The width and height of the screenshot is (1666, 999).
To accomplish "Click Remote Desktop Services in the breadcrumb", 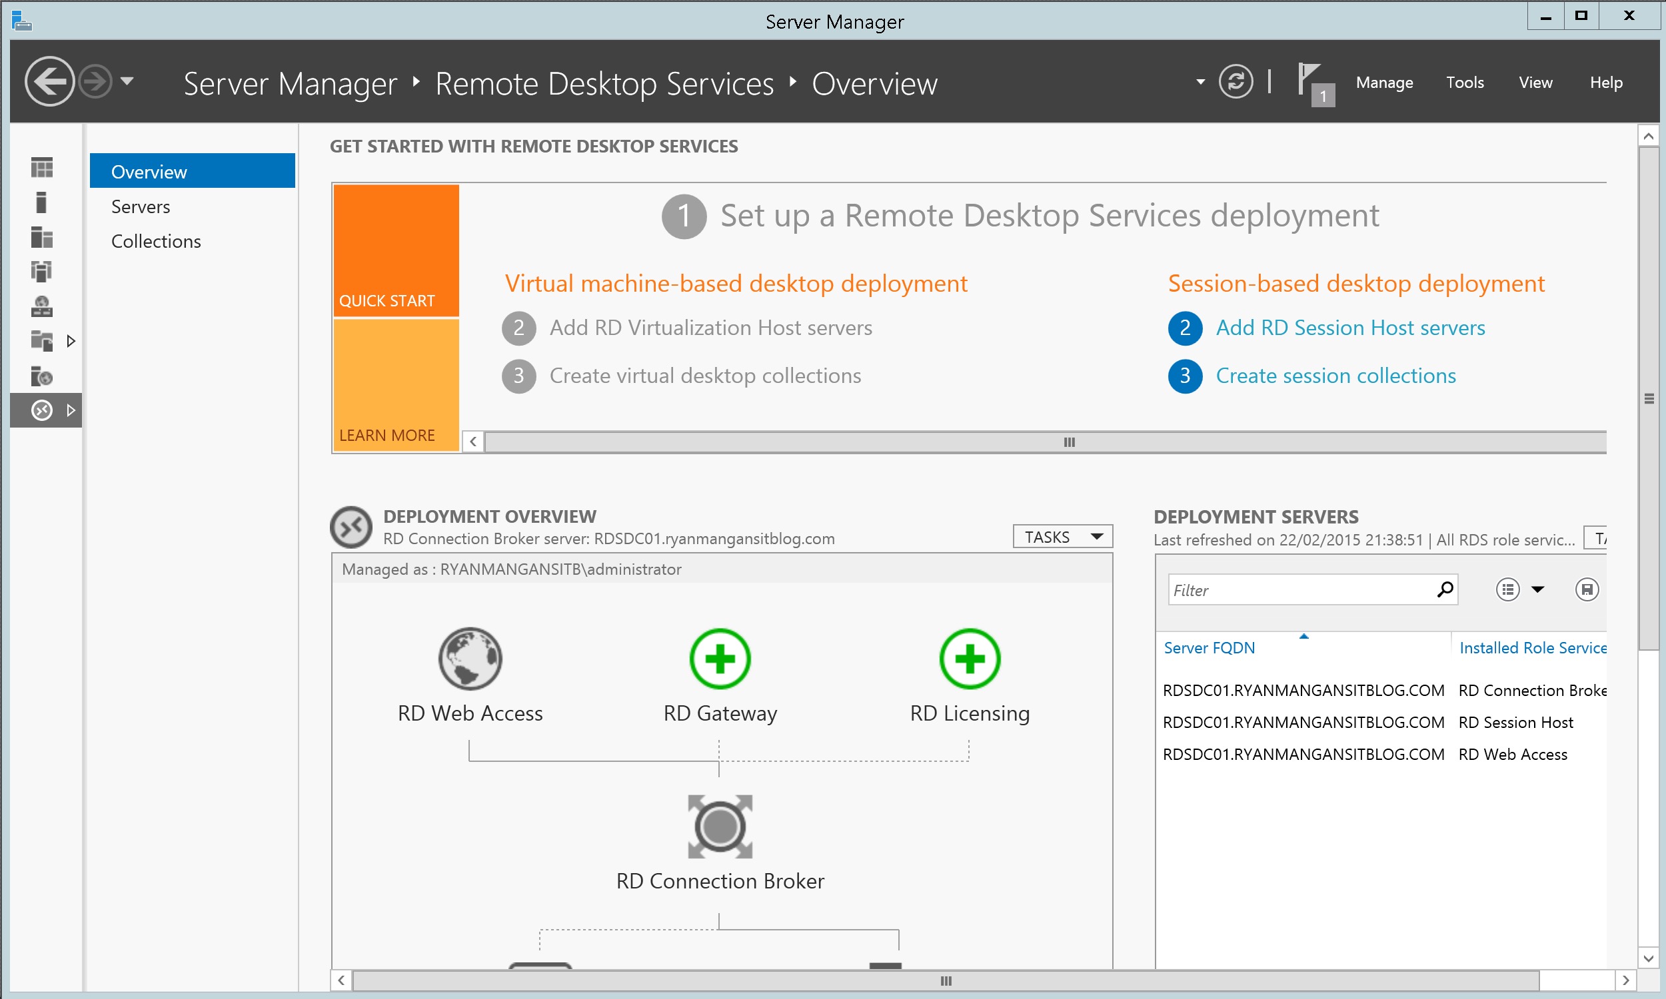I will pyautogui.click(x=604, y=83).
